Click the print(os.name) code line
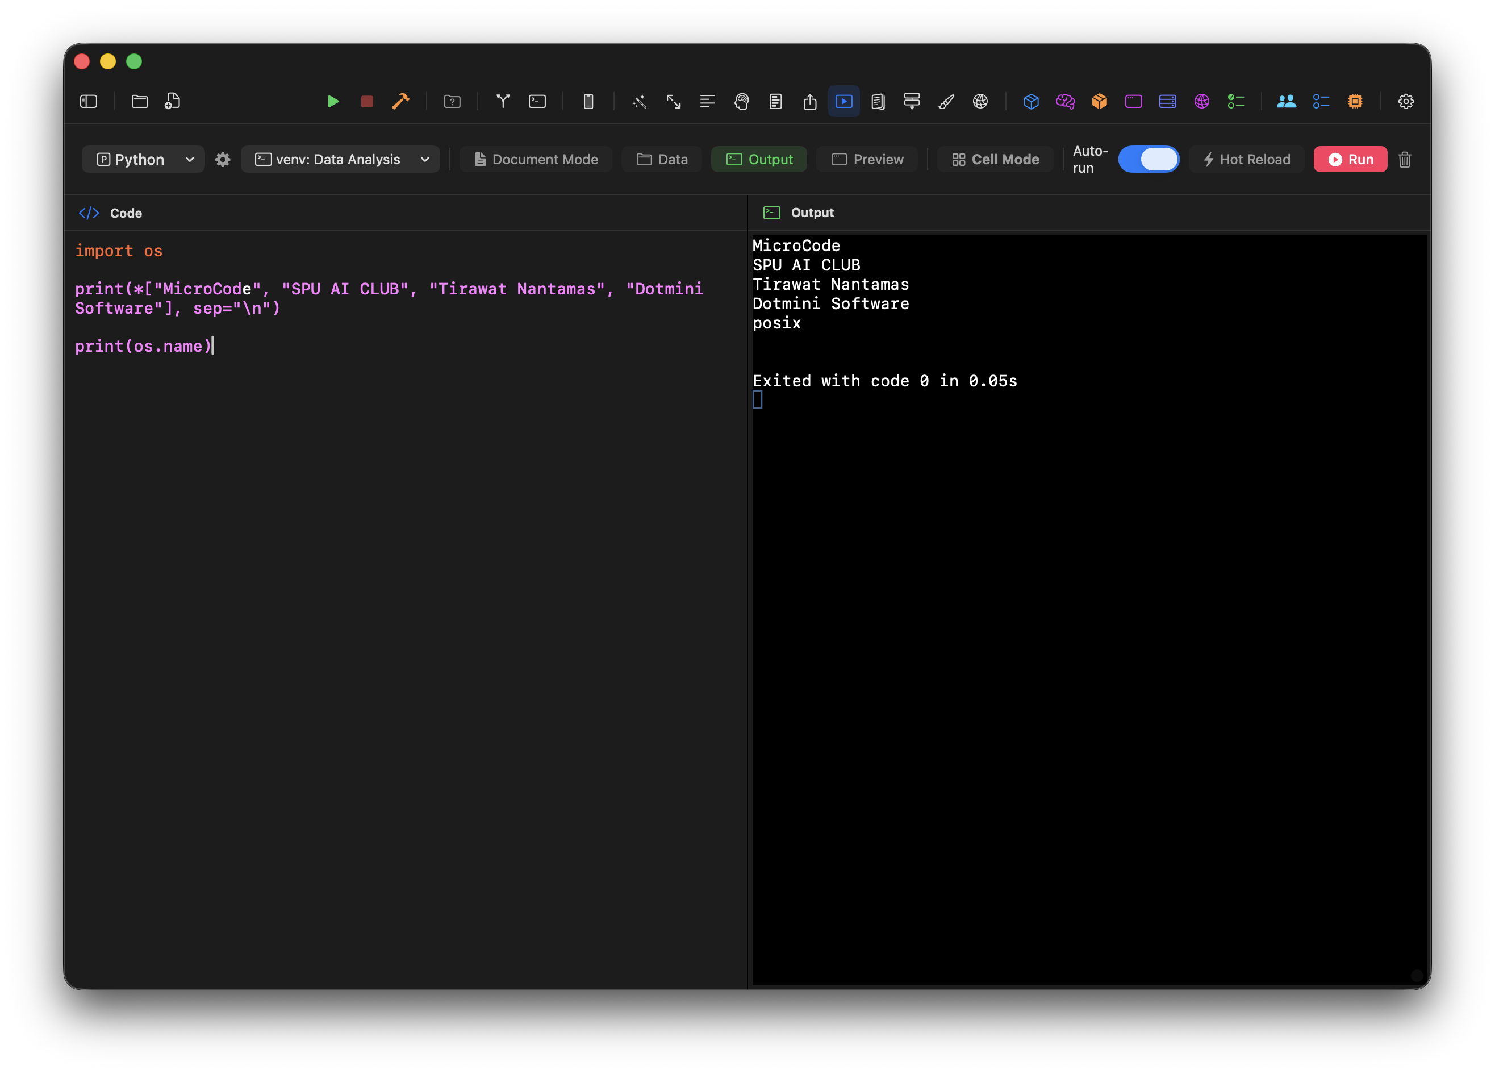Viewport: 1495px width, 1074px height. click(143, 346)
